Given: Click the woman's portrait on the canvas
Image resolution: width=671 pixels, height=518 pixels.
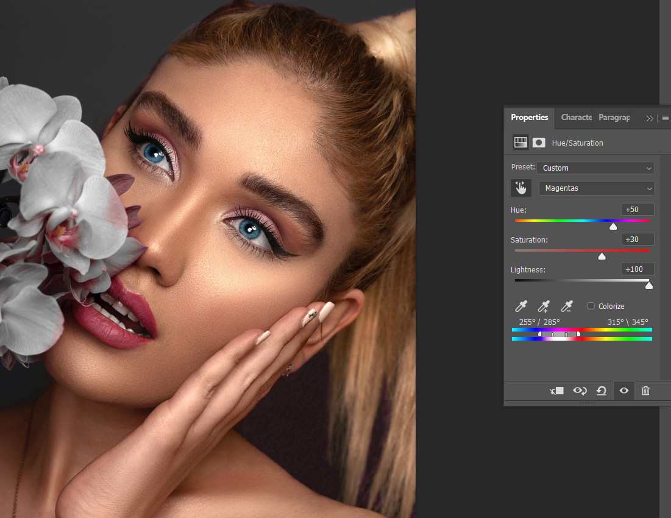Looking at the screenshot, I should pos(208,259).
